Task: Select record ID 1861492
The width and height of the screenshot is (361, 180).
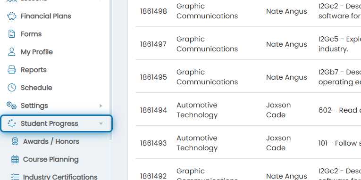Action: click(x=153, y=176)
